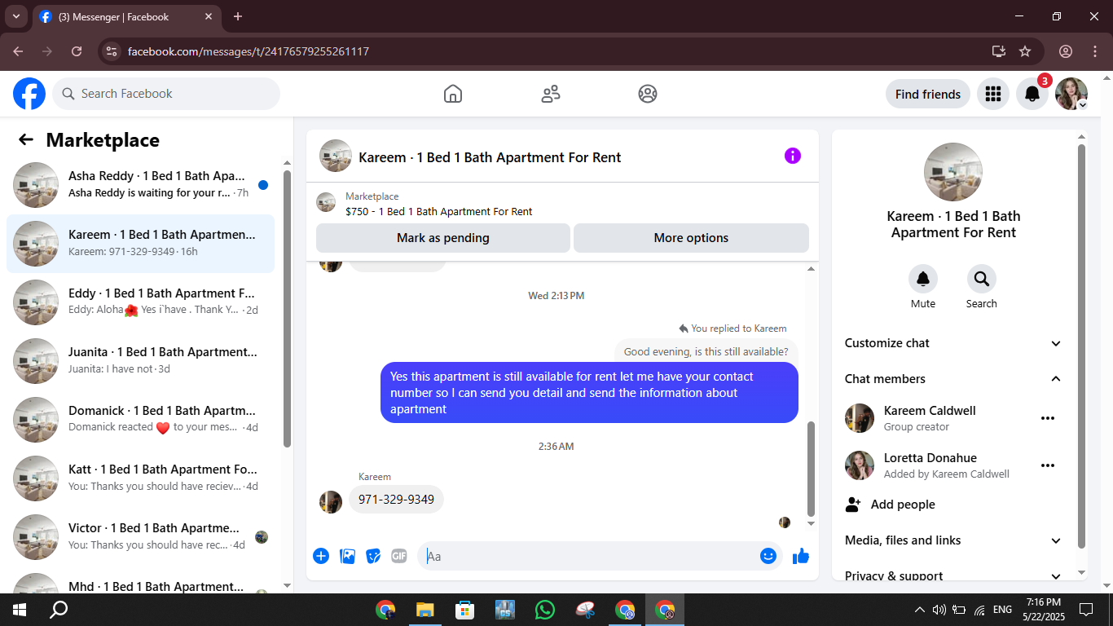
Task: Expand Media, files and links
Action: 953,540
